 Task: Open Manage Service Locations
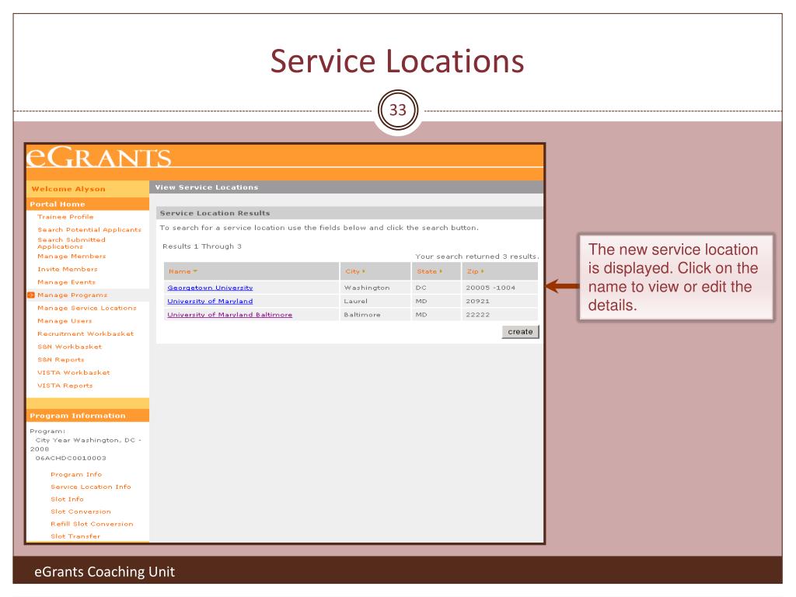point(87,308)
